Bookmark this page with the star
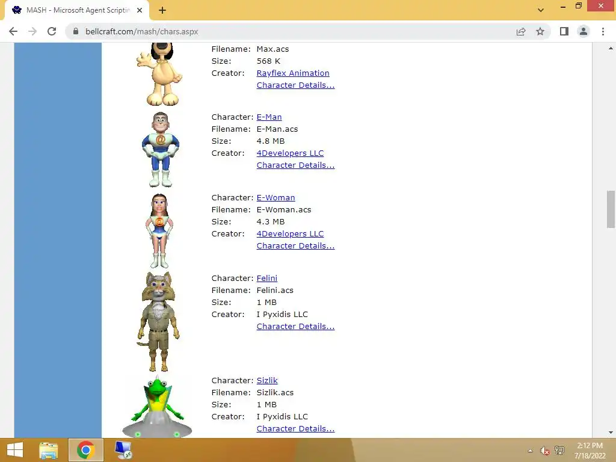616x462 pixels. point(540,31)
